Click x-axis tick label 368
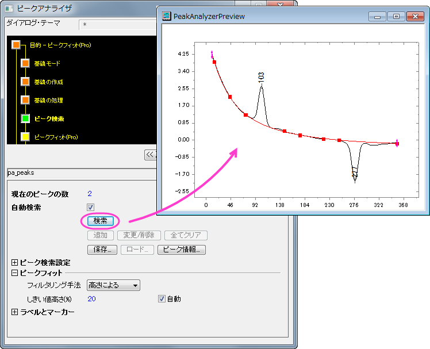This screenshot has width=430, height=349. 404,205
